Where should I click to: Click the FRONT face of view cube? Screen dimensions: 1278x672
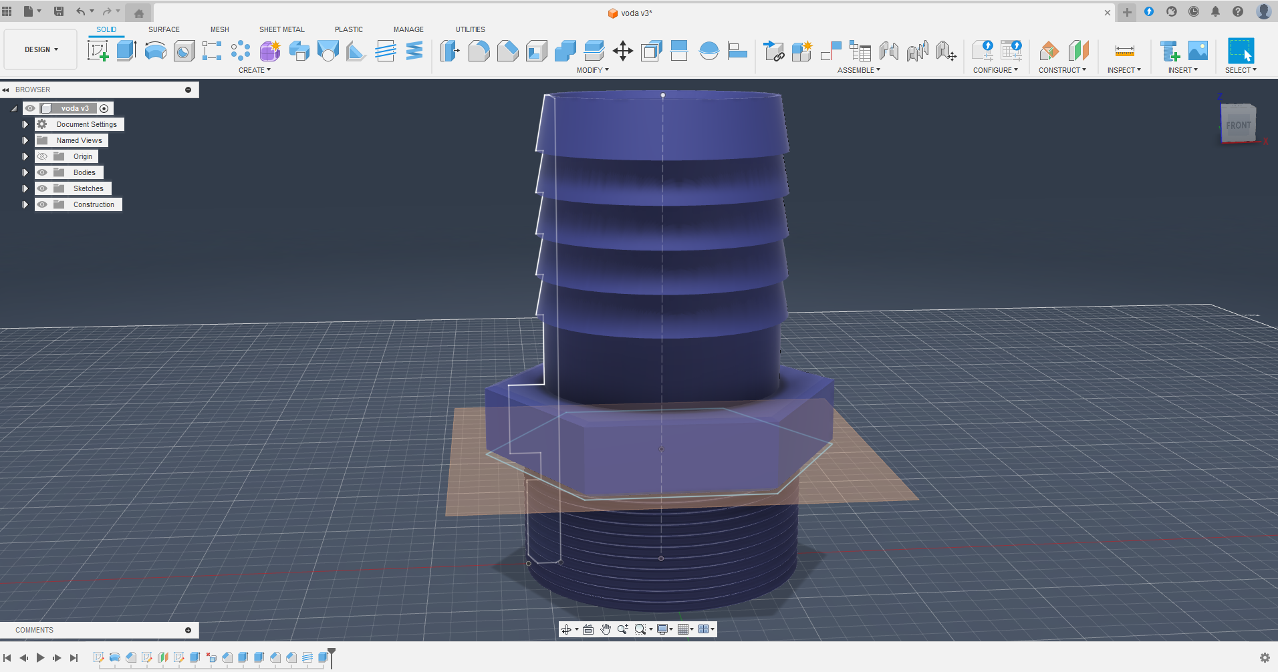click(1238, 125)
